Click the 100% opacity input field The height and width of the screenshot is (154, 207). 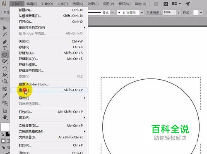pos(169,12)
